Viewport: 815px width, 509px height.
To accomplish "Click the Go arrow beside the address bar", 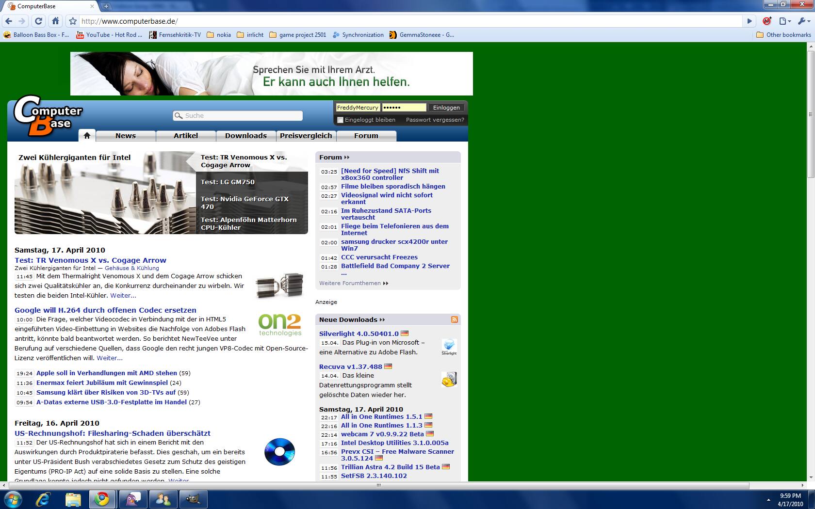I will (x=750, y=21).
